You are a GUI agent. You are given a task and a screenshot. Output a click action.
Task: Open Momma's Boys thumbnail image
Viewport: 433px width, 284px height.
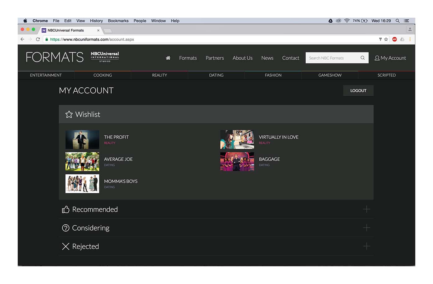click(82, 184)
